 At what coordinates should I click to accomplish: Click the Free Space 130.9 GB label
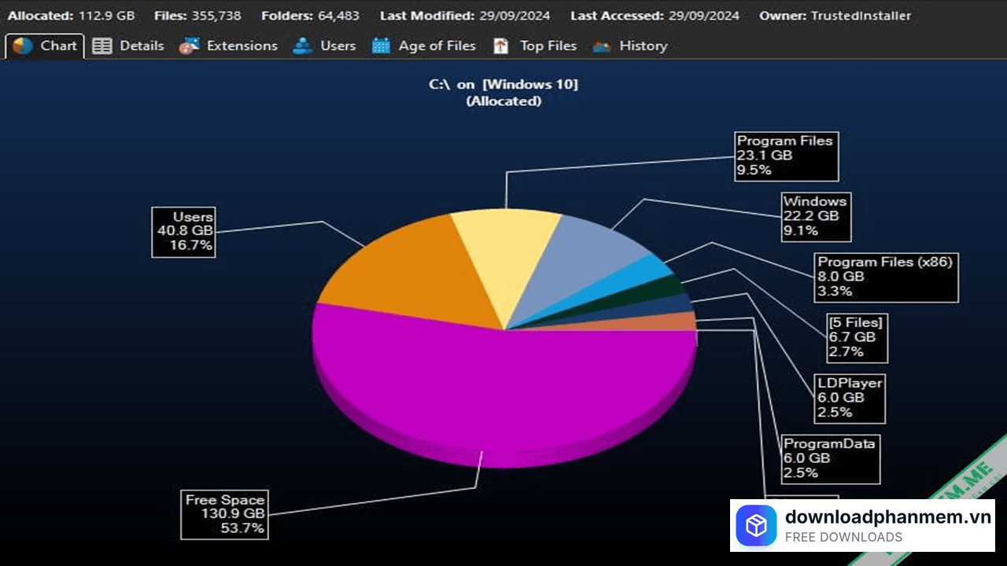(x=225, y=514)
